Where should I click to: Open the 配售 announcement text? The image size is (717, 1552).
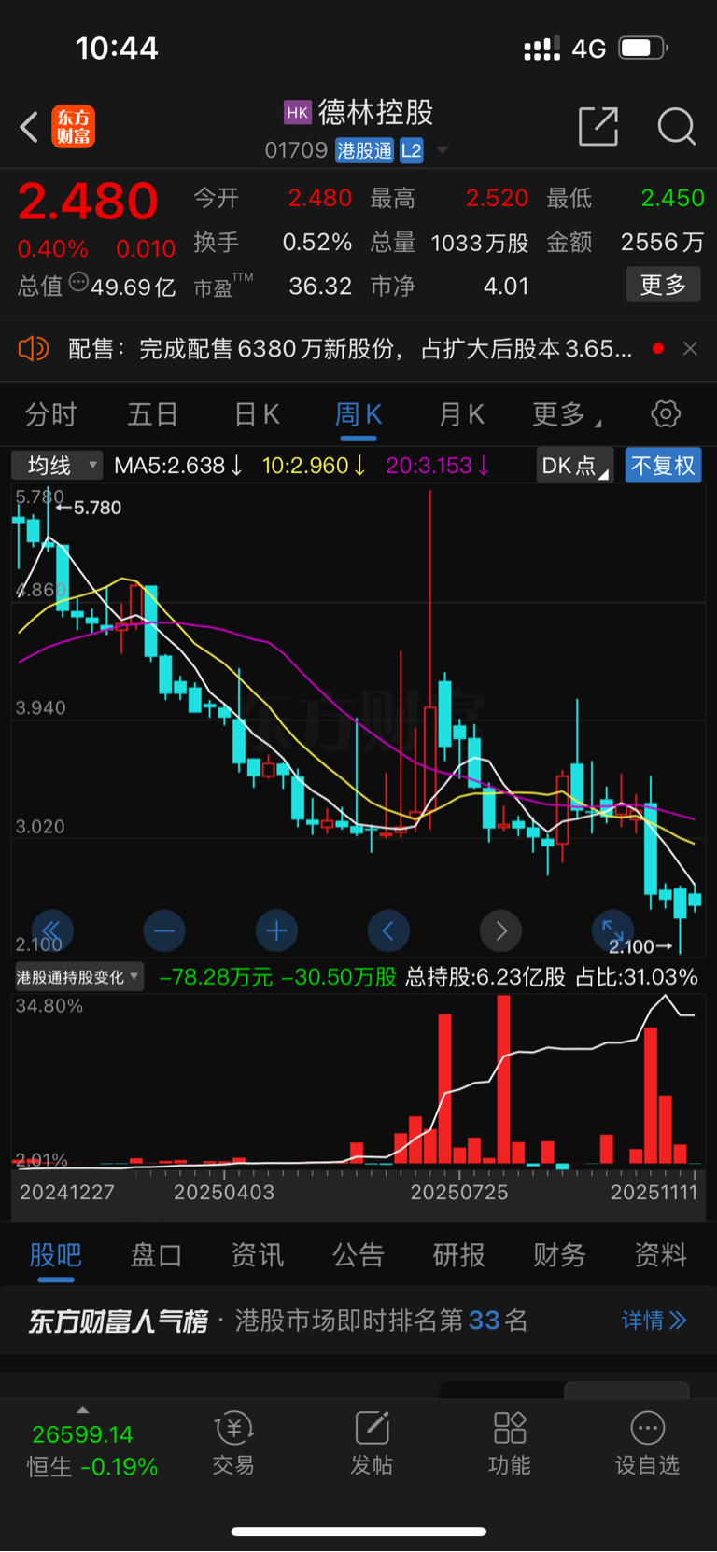click(350, 349)
